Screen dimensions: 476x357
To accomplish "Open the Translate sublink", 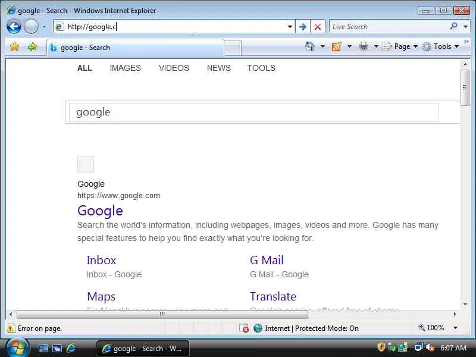I will [273, 296].
